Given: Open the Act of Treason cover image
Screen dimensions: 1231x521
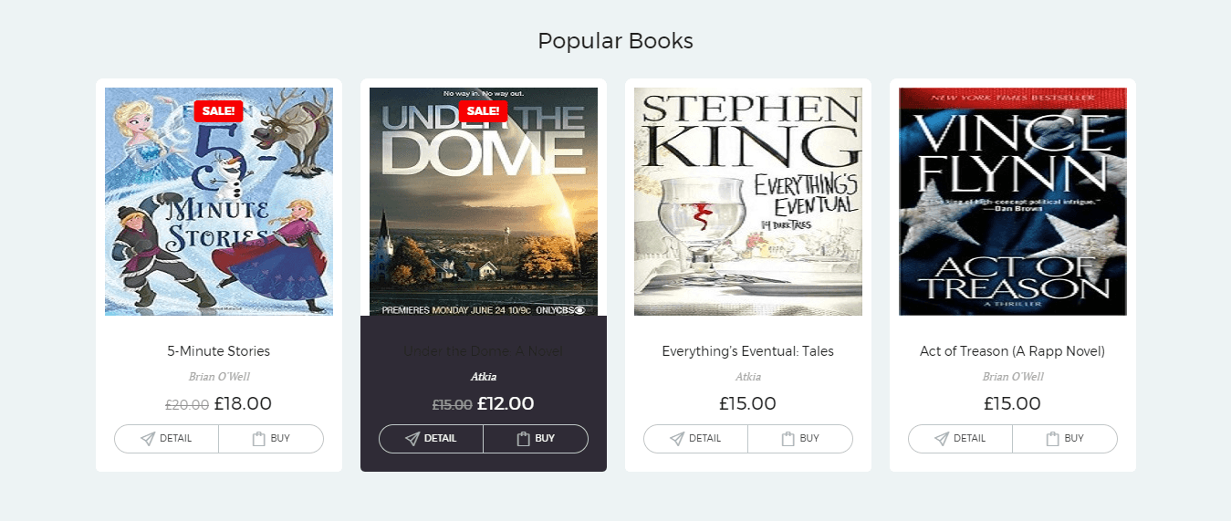Looking at the screenshot, I should (x=1013, y=202).
